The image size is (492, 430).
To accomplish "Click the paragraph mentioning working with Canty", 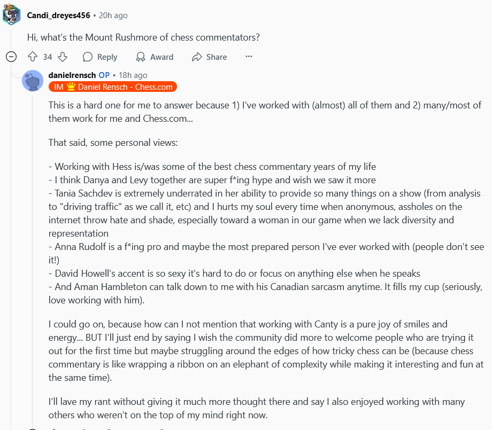I will [266, 351].
